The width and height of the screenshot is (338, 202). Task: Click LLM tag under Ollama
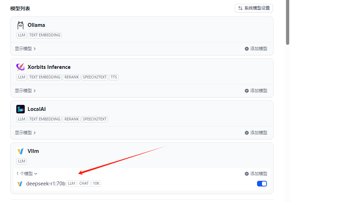click(22, 35)
